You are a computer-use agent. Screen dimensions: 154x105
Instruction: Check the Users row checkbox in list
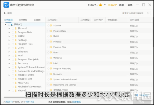[49, 52]
